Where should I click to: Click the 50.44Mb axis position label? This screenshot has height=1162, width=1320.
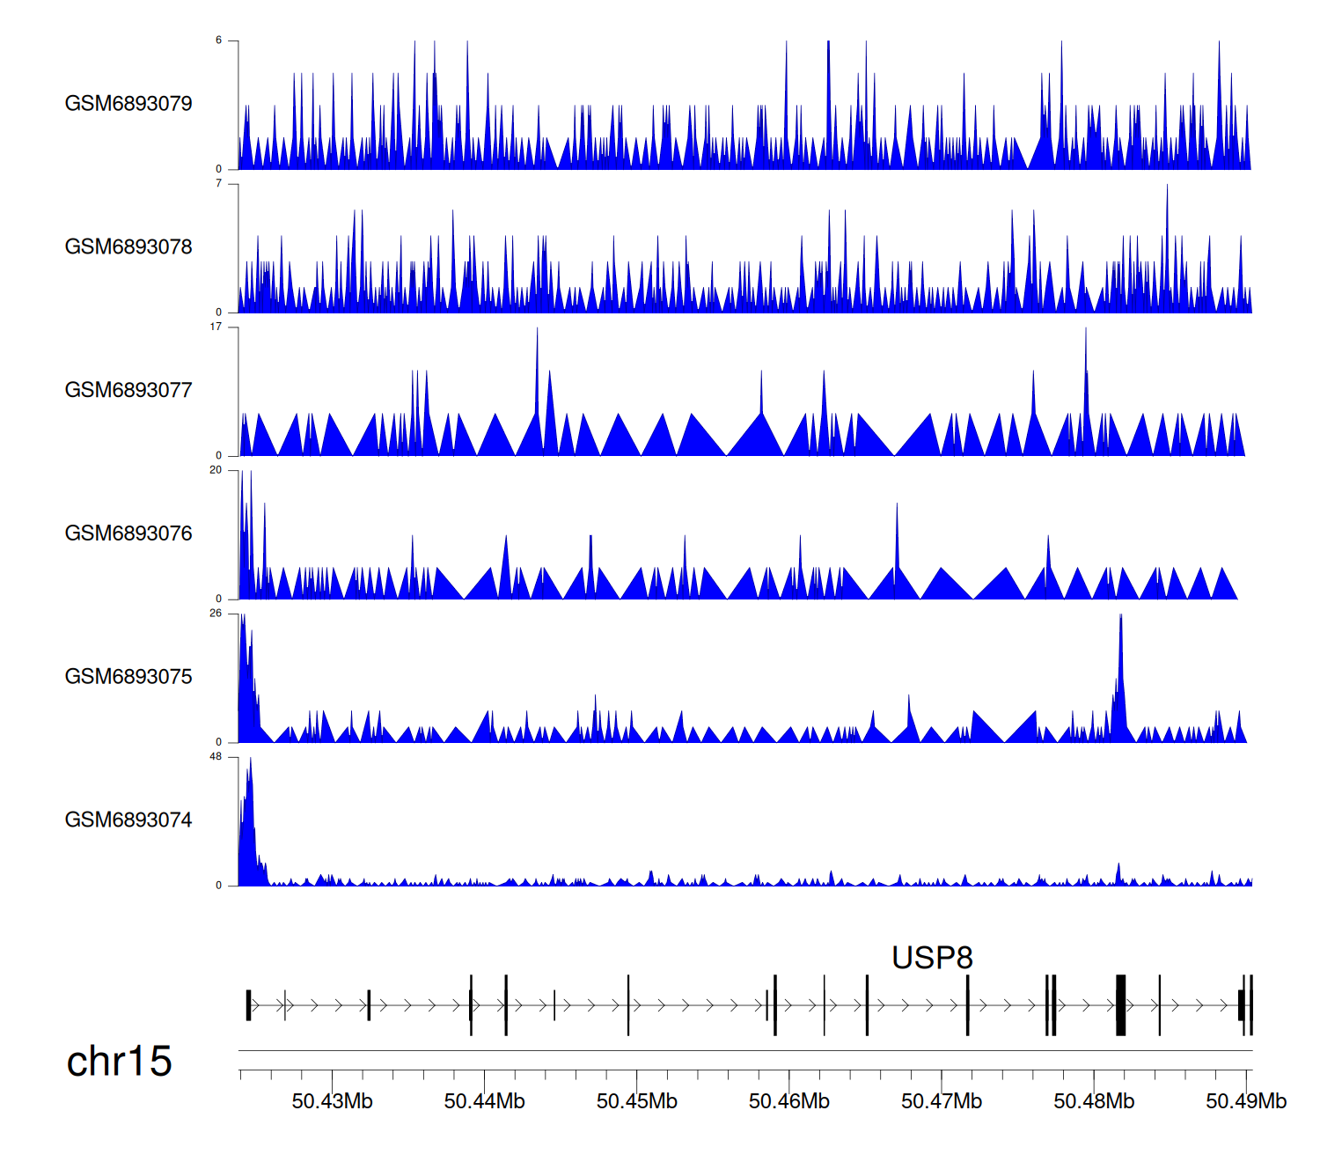[484, 1101]
